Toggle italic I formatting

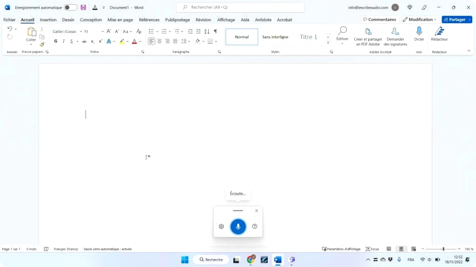[x=63, y=41]
